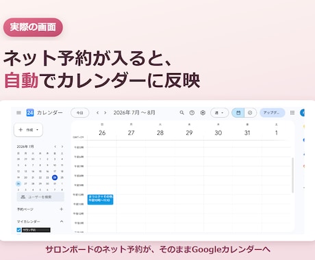This screenshot has height=260, width=315.
Task: Open the blue event on the 26th
Action: point(100,199)
